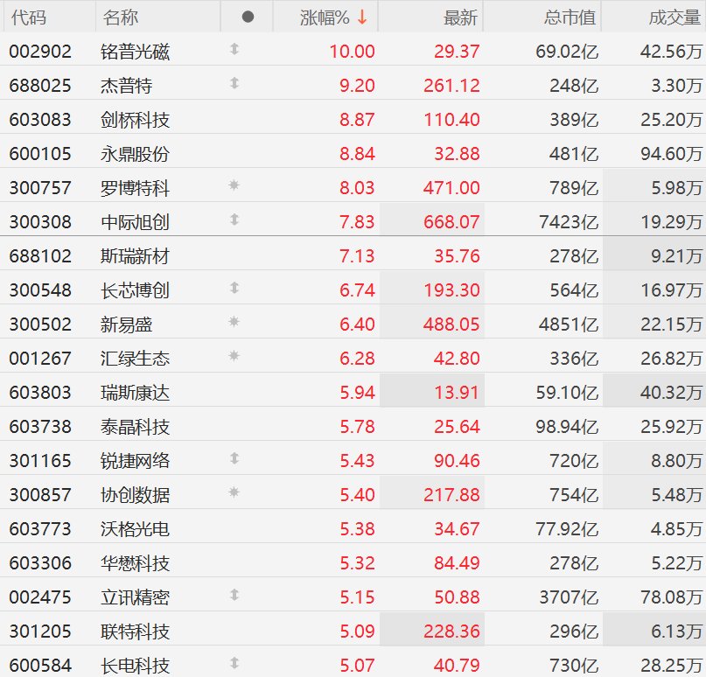706x677 pixels.
Task: Click the volume value 94.60万
Action: click(671, 154)
